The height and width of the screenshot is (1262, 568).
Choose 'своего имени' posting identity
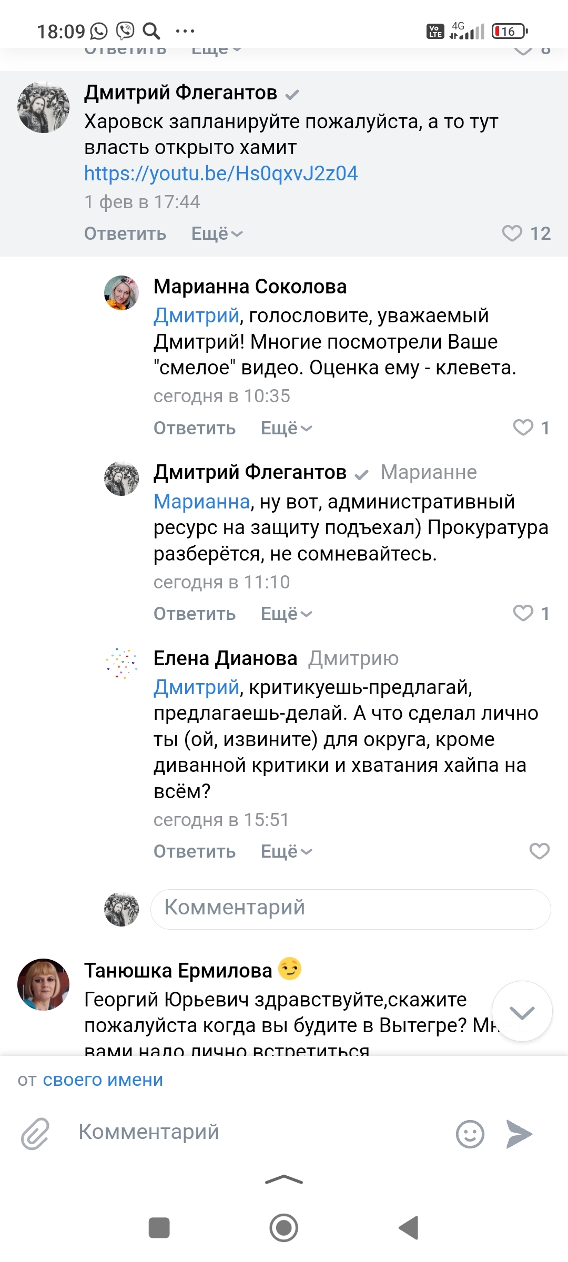[x=103, y=1080]
